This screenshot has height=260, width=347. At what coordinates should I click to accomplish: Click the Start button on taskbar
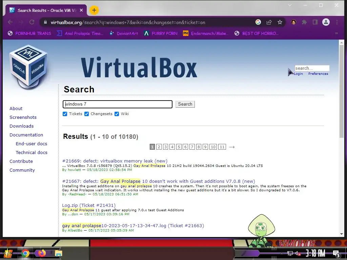point(8,253)
